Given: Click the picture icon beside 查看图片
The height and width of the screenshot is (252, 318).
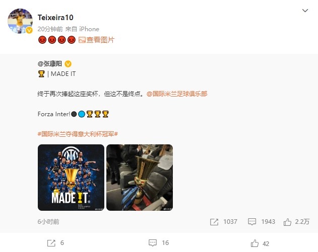Looking at the screenshot, I should (x=82, y=40).
